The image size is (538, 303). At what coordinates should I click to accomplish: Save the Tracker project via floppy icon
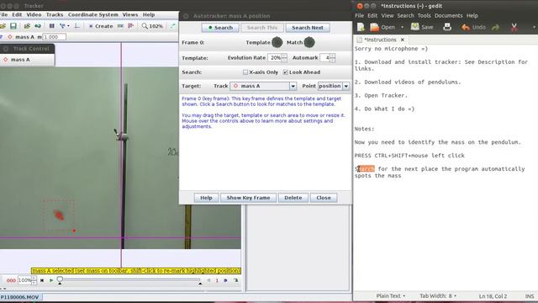tap(13, 26)
